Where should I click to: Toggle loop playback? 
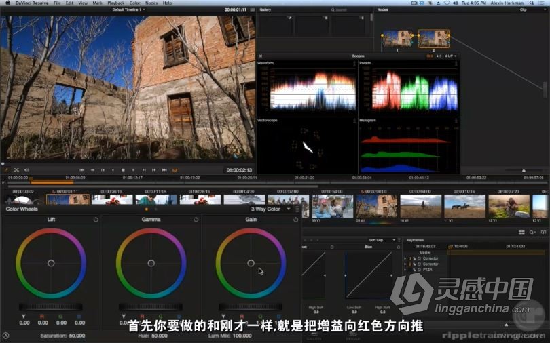175,169
